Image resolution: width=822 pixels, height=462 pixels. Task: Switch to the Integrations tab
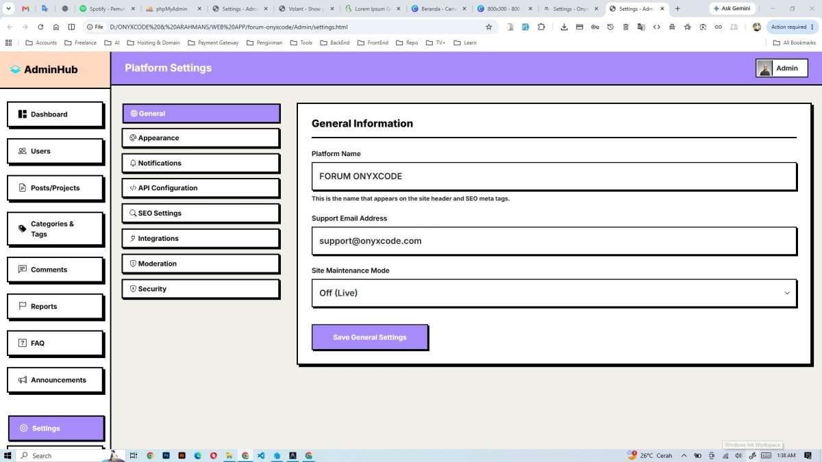[201, 238]
